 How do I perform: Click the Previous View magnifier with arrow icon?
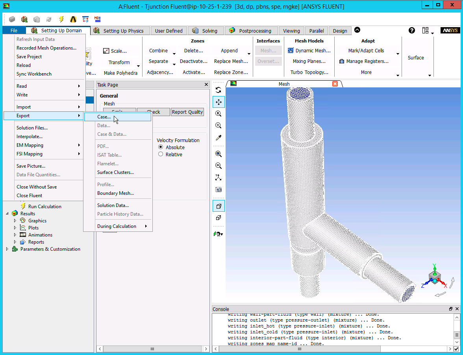point(219,166)
